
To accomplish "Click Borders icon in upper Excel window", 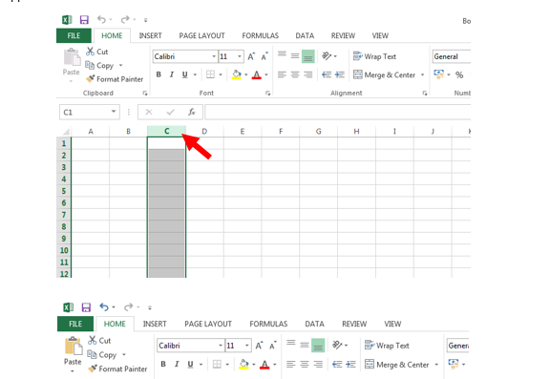I will click(210, 74).
